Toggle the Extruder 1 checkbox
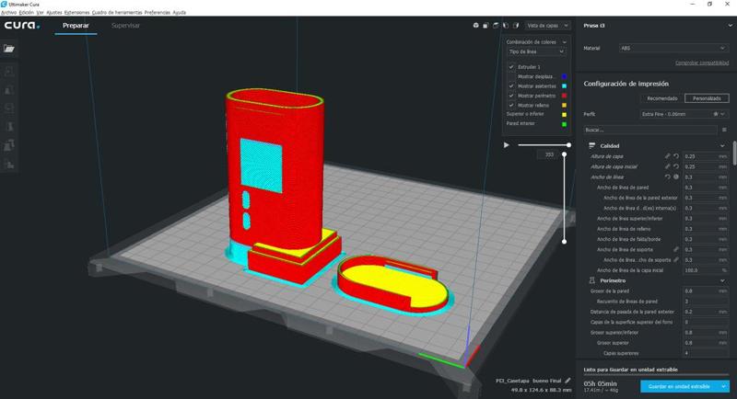Screen dimensions: 737x399 pos(511,67)
